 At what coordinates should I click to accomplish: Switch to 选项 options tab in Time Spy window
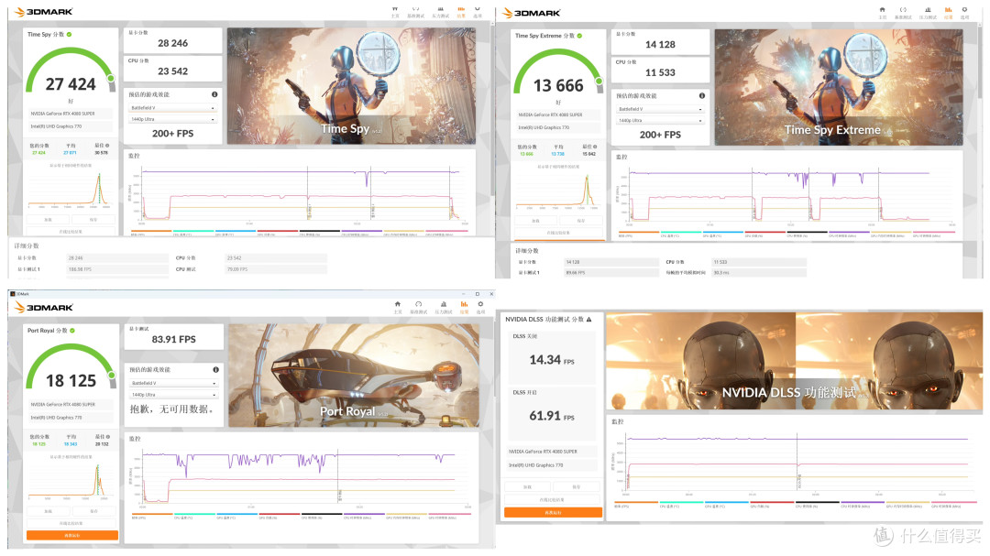[478, 13]
